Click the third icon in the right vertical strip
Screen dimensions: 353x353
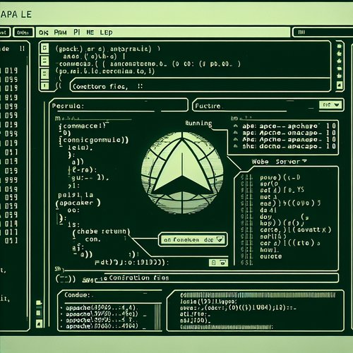pyautogui.click(x=339, y=61)
